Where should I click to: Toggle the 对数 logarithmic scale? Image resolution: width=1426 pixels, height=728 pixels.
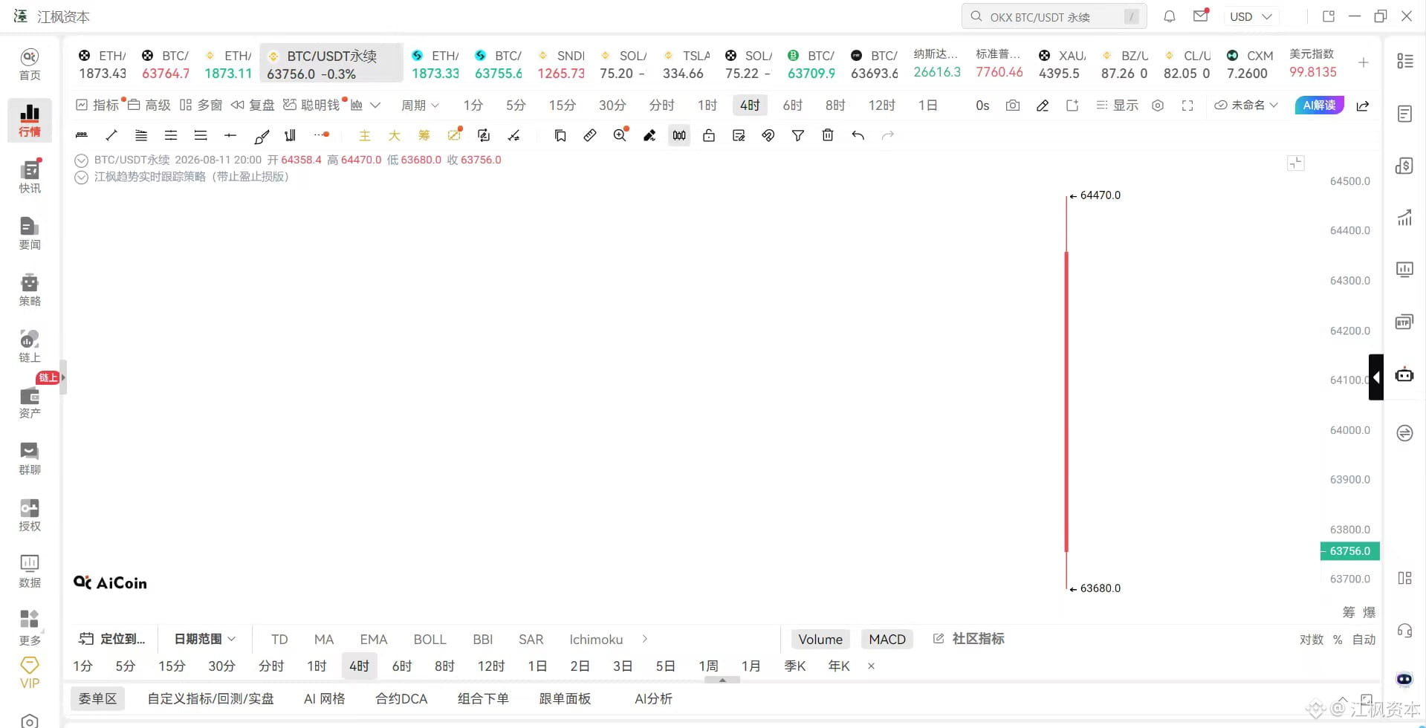(1312, 640)
